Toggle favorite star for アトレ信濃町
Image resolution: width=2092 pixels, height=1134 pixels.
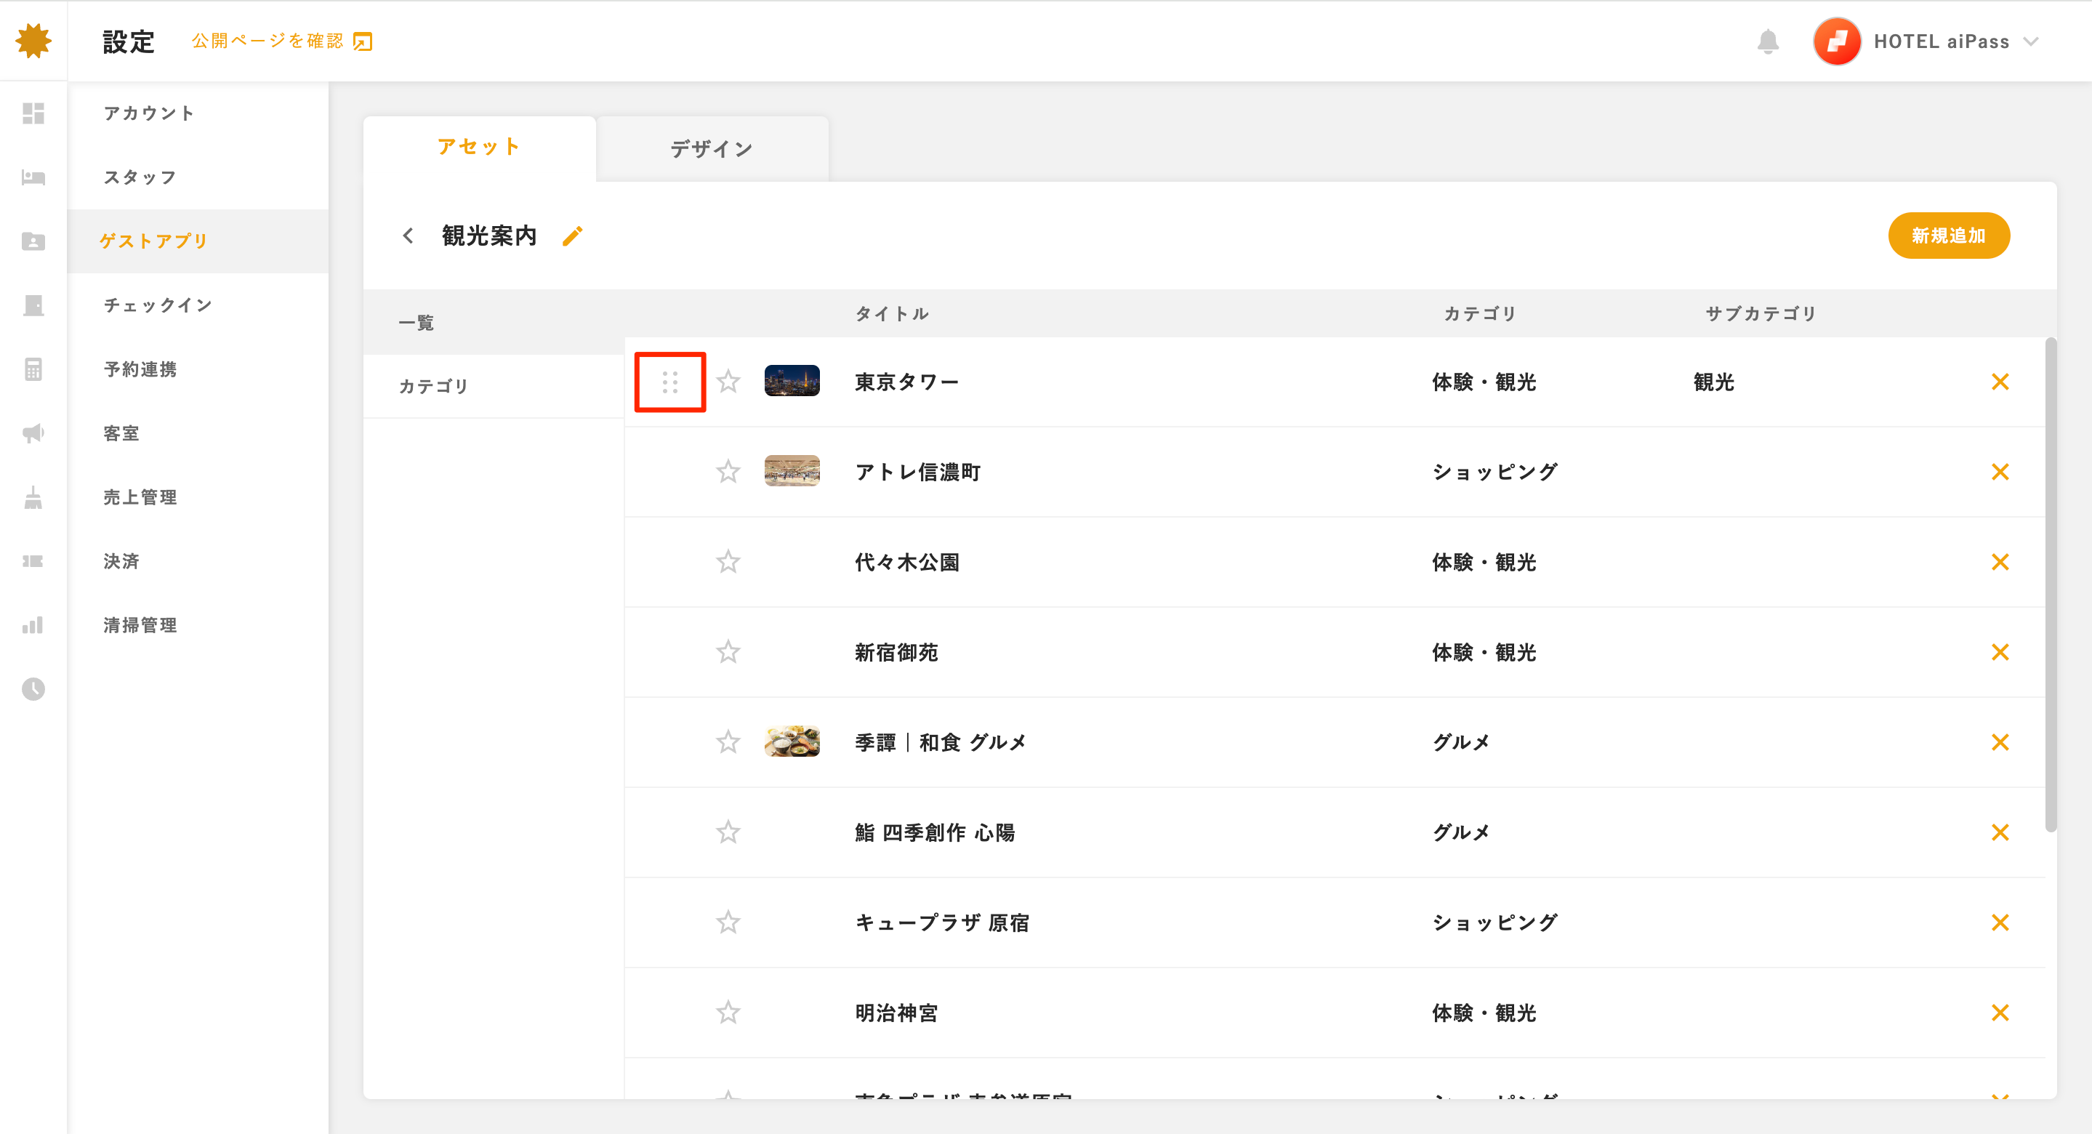[728, 471]
